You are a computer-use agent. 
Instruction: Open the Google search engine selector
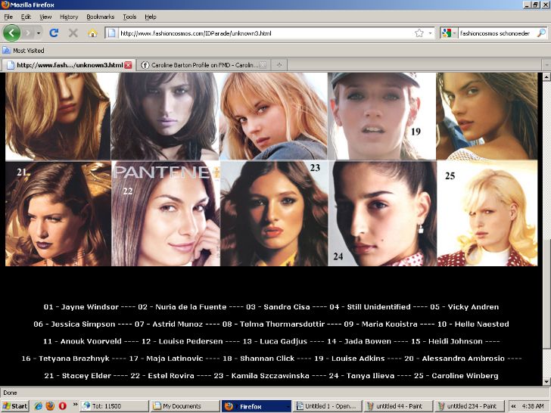click(449, 33)
